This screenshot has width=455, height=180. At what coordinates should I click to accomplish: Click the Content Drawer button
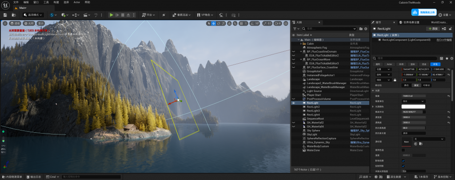click(x=14, y=176)
